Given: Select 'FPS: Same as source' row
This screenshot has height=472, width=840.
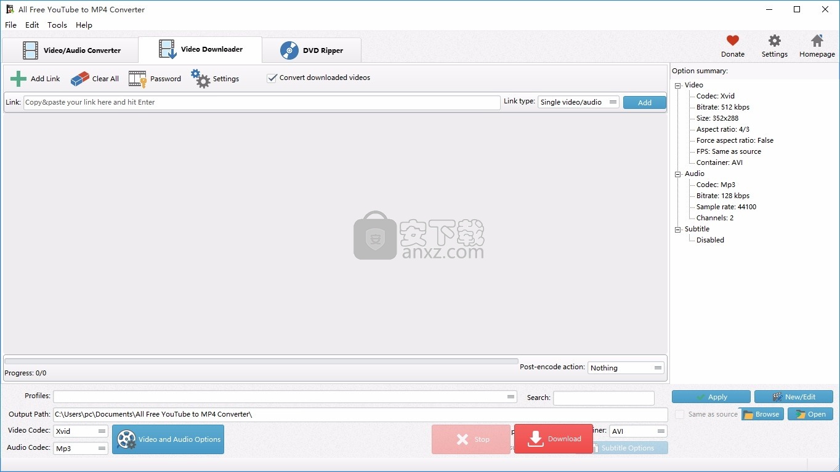Looking at the screenshot, I should [x=729, y=151].
